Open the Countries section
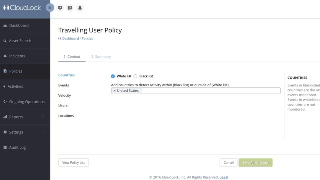 [x=66, y=75]
